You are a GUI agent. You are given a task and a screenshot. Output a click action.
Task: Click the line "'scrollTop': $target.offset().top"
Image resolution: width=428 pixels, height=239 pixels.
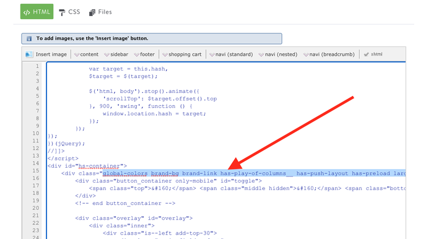[160, 99]
